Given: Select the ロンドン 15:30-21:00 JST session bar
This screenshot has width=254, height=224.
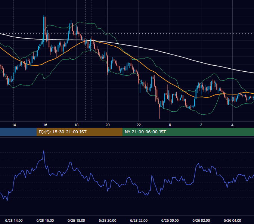Looking at the screenshot, I should point(79,132).
